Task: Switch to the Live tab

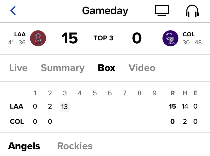Action: tap(19, 68)
